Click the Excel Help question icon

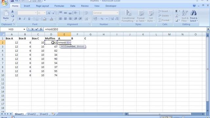click(194, 6)
